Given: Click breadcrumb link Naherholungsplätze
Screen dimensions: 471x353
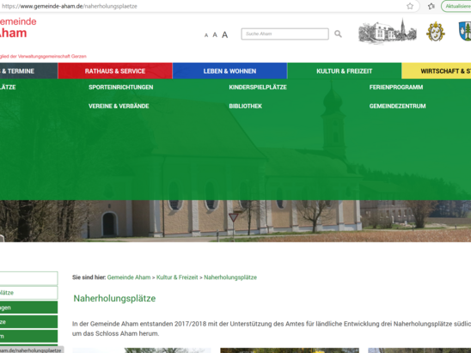Looking at the screenshot, I should (x=230, y=277).
